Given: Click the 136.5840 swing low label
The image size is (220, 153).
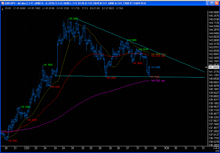Looking at the screenshot, I should tap(12, 141).
